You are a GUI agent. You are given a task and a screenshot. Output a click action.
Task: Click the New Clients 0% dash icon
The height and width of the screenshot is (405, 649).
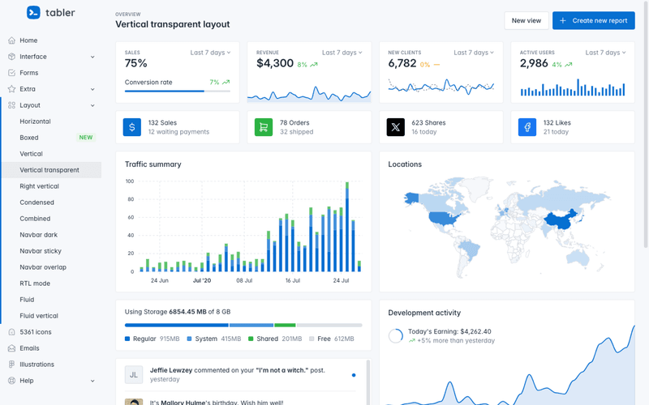[436, 65]
